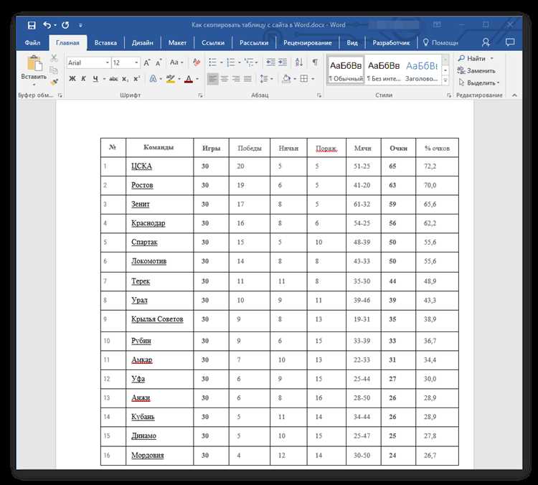Open the Change Case Aa dropdown
Screen dimensions: 538x485
pyautogui.click(x=176, y=62)
